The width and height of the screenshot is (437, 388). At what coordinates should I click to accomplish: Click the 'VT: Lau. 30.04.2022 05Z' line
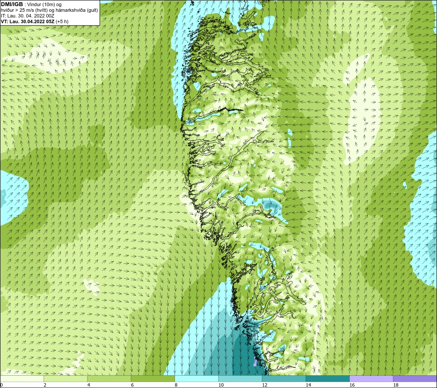pyautogui.click(x=28, y=21)
